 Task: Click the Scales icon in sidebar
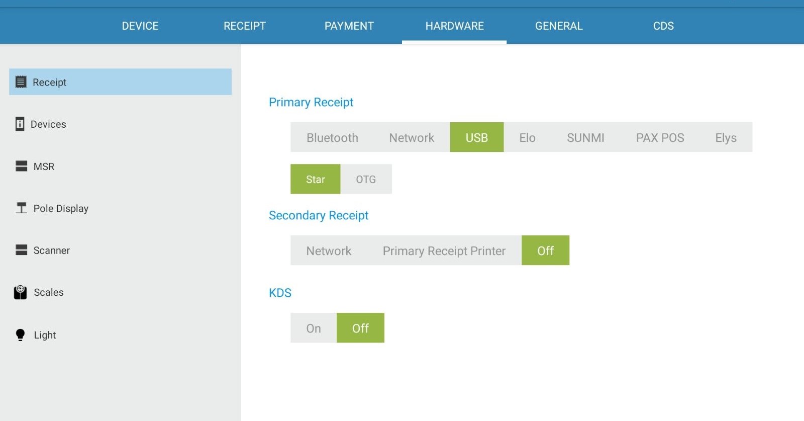[20, 292]
